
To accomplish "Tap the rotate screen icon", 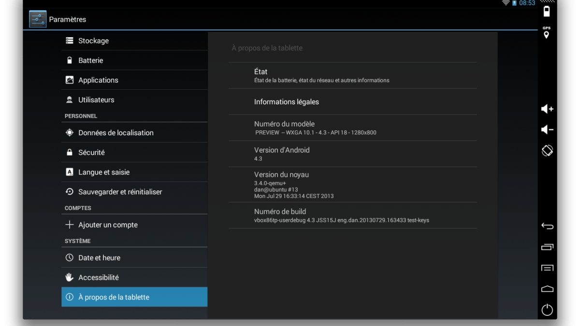I will coord(547,151).
